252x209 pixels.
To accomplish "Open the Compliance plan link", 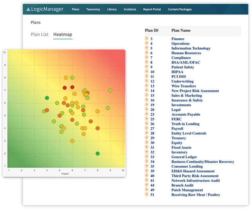I will pos(181,58).
